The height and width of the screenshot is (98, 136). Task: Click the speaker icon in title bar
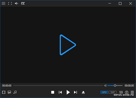pyautogui.click(x=16, y=3)
